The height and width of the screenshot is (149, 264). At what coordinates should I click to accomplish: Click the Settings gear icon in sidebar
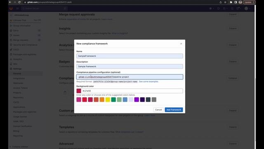(11, 69)
